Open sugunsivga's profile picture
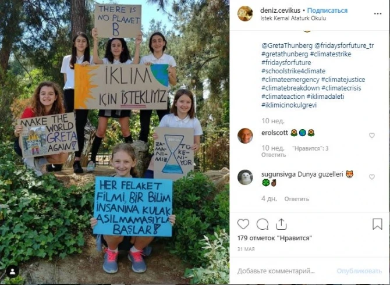Screen dimensions: 390x285 (245, 177)
